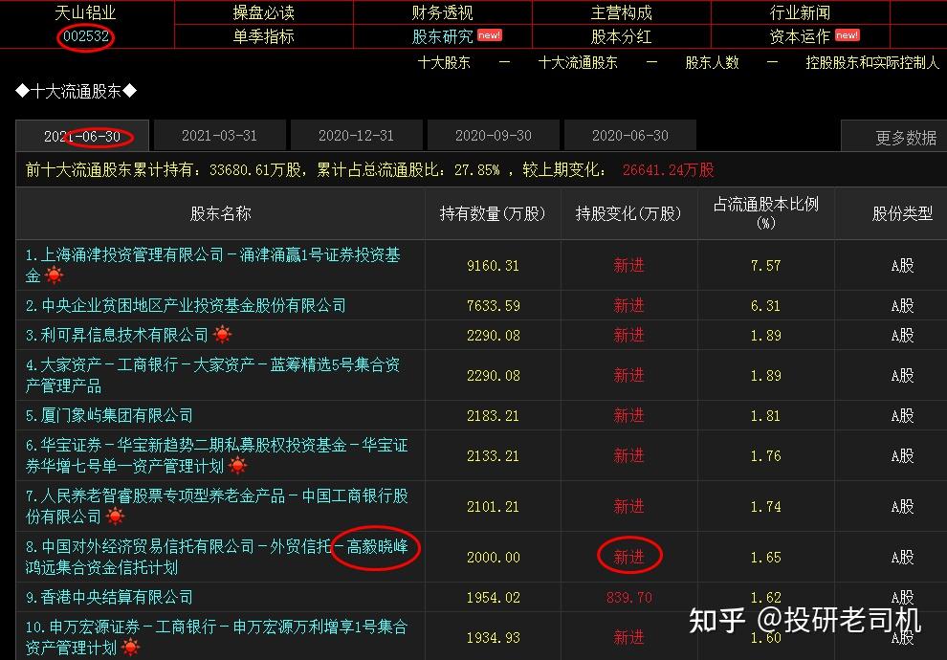Select the 2020-06-30 report date tab
The height and width of the screenshot is (660, 947).
(630, 135)
